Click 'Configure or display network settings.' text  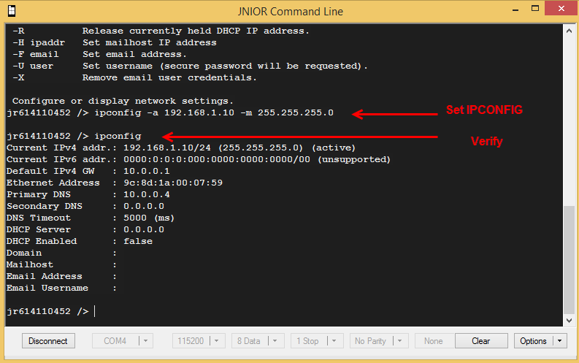123,102
